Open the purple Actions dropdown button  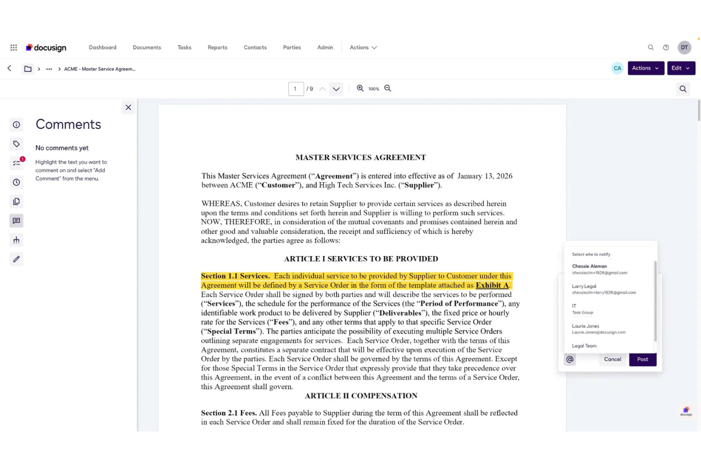click(646, 68)
